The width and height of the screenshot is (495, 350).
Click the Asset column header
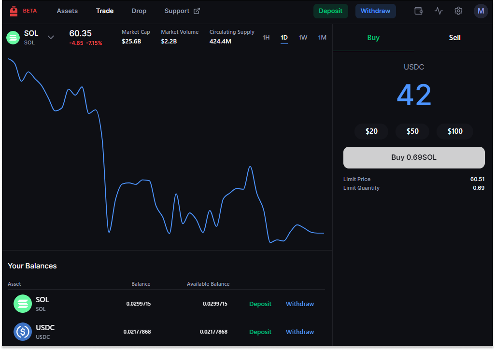pyautogui.click(x=14, y=284)
